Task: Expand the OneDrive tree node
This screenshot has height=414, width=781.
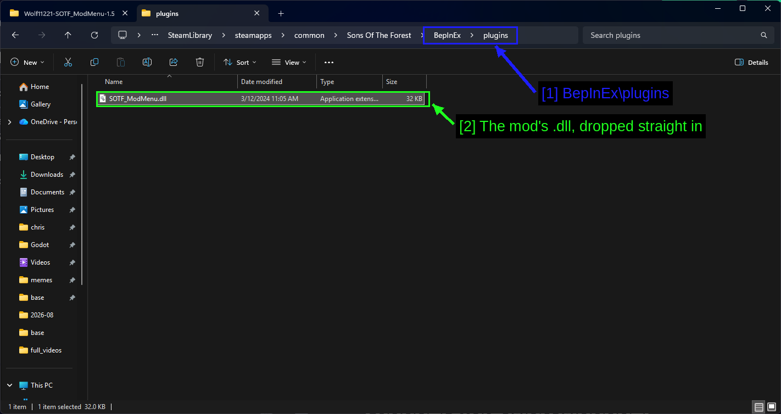Action: click(9, 122)
